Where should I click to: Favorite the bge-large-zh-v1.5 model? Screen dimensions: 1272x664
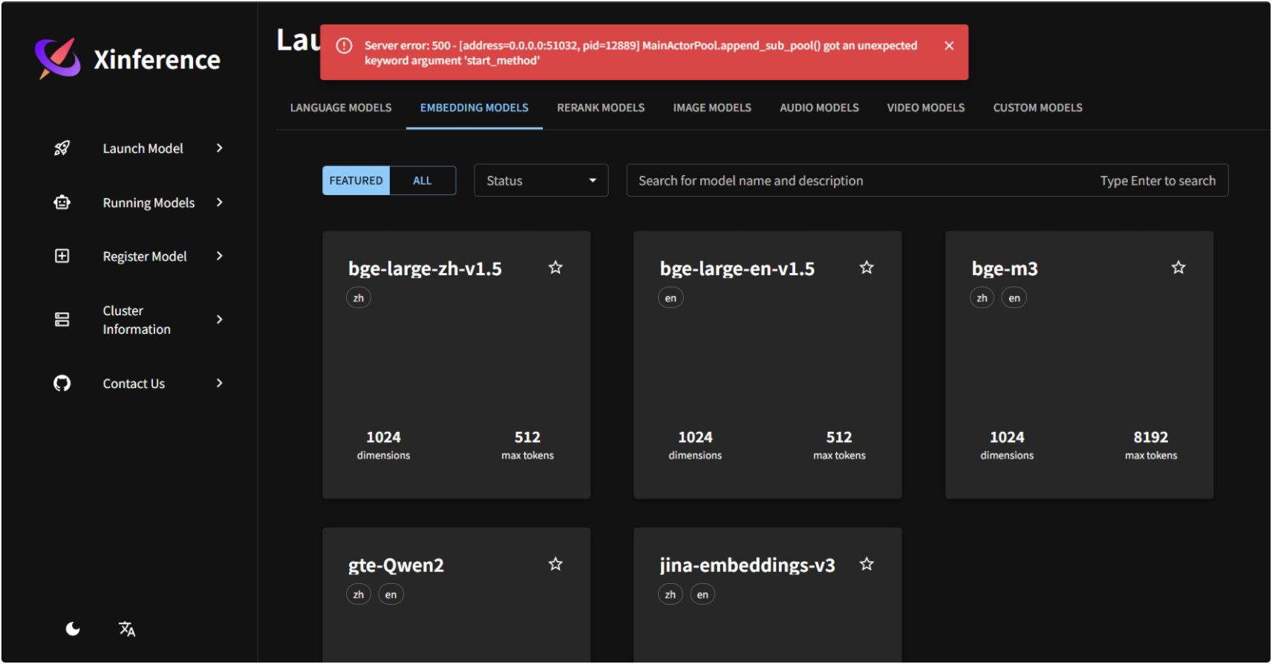pos(555,268)
